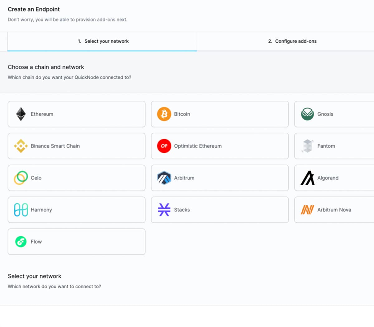Click the Harmony teal logo icon

[21, 210]
